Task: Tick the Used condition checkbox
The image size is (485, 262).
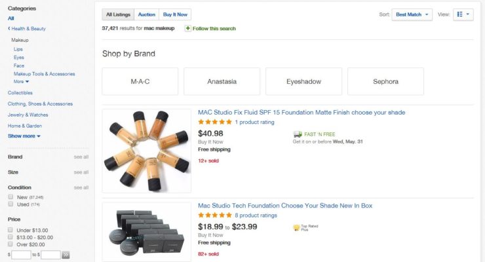Action: (x=10, y=204)
